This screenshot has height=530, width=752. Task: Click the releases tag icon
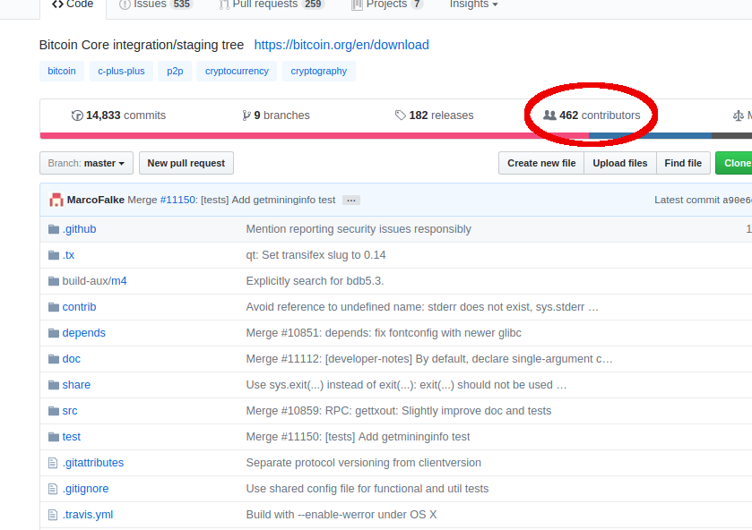point(401,115)
